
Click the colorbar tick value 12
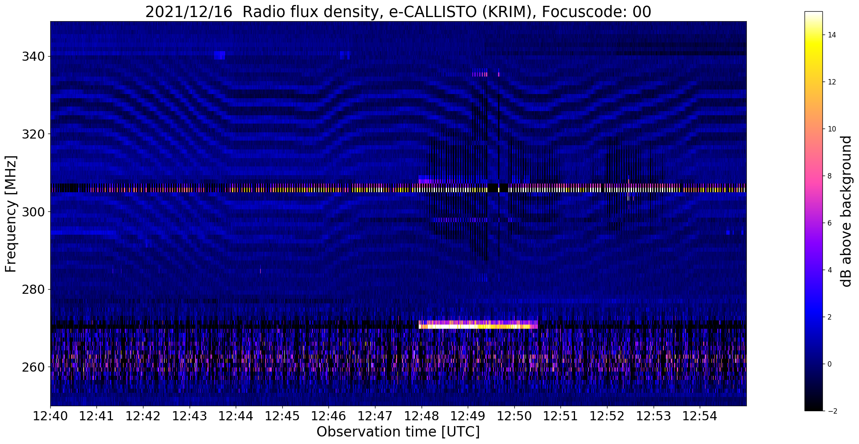[x=832, y=82]
